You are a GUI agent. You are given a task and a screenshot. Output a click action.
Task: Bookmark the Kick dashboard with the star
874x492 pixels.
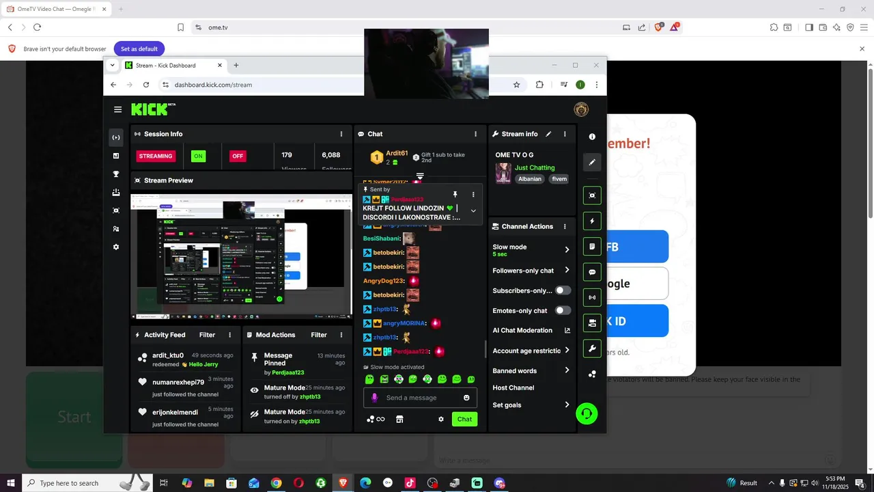point(517,85)
